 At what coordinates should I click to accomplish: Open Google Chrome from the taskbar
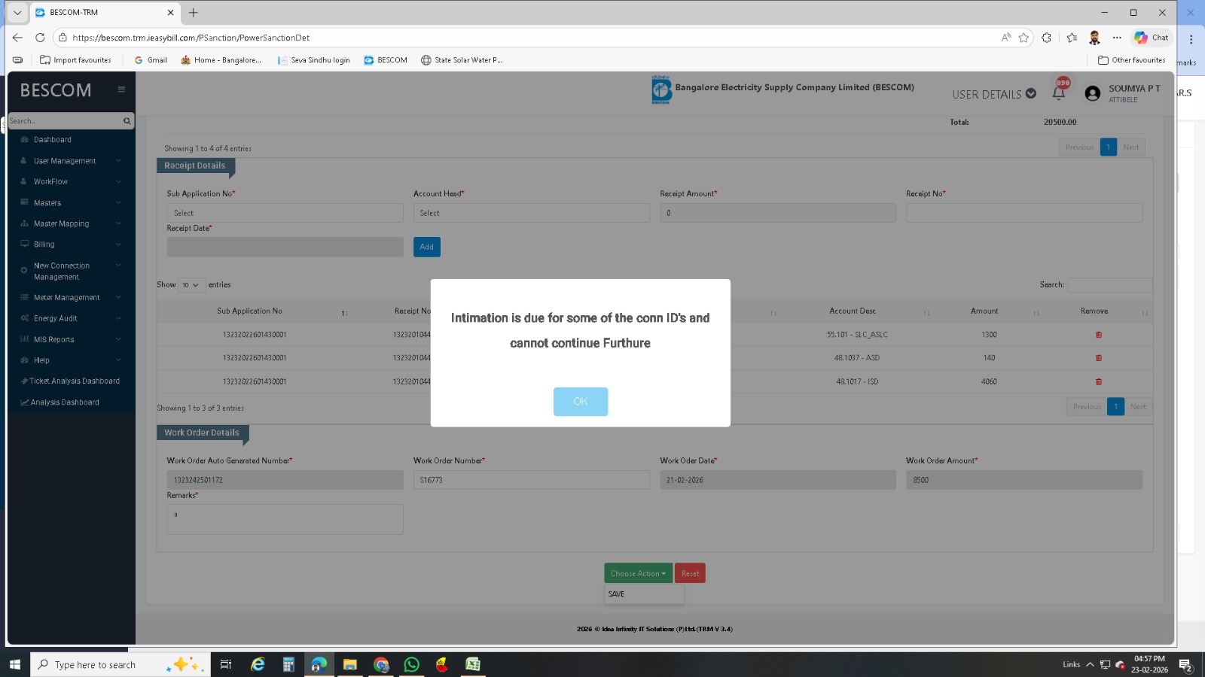tap(381, 664)
